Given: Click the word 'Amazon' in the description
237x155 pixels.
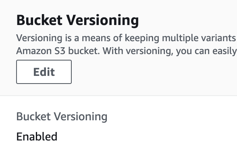Looking at the screenshot, I should click(34, 51).
